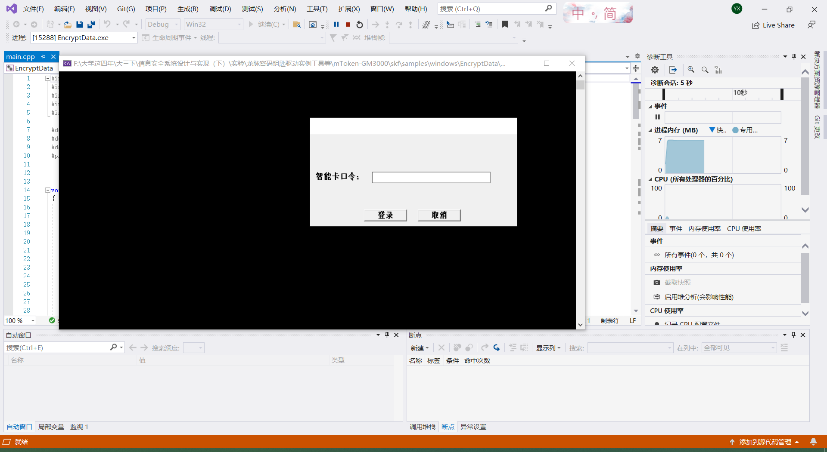Click the left timeline selection handle

point(664,94)
